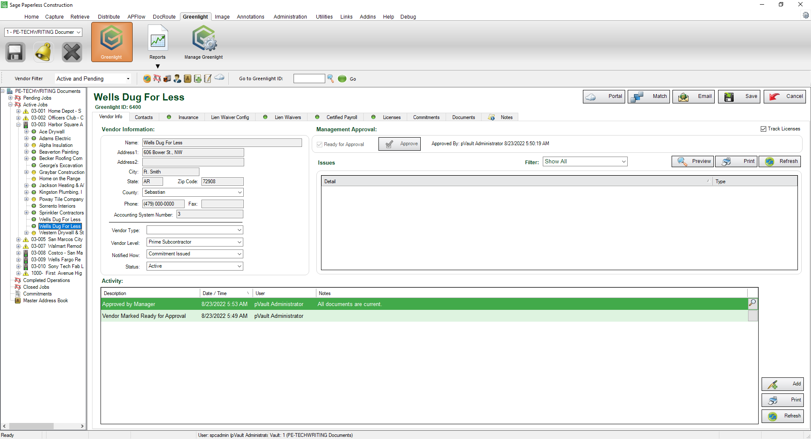Expand the 03-001 Home Depot node

[19, 111]
